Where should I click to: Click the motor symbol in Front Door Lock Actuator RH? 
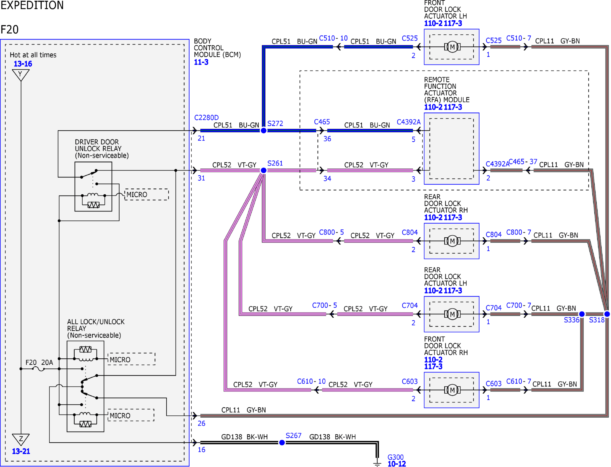(x=452, y=390)
